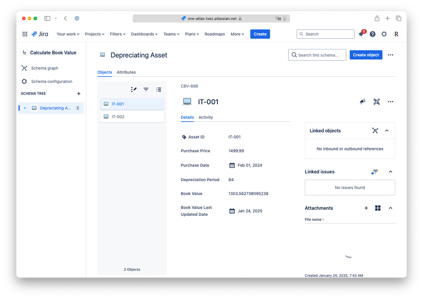Switch to list view icon above objects
The height and width of the screenshot is (299, 423).
[x=159, y=90]
